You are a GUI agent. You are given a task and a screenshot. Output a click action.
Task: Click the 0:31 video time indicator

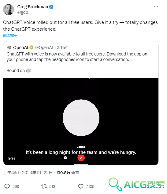pyautogui.click(x=11, y=159)
